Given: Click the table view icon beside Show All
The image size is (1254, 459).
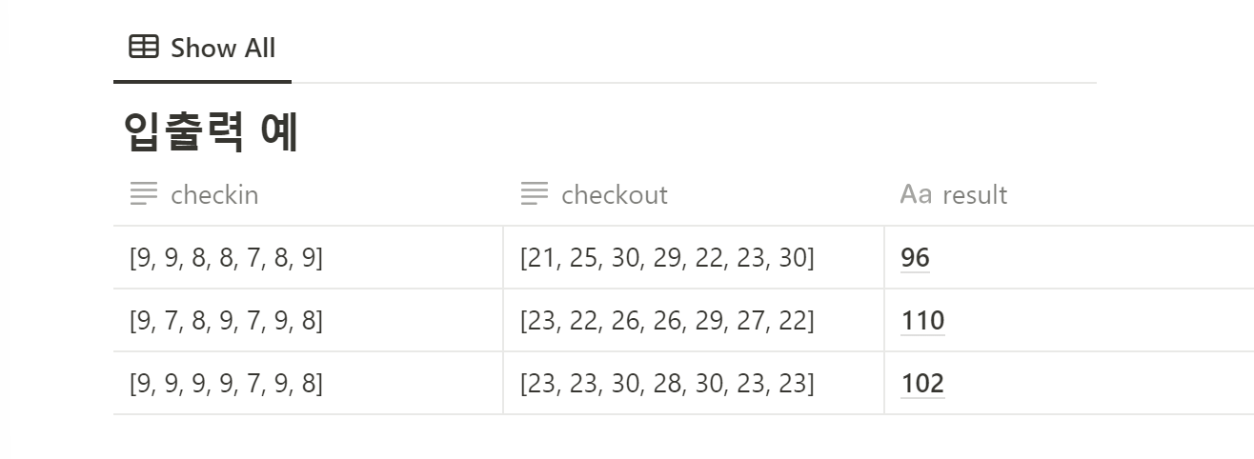Looking at the screenshot, I should [144, 47].
